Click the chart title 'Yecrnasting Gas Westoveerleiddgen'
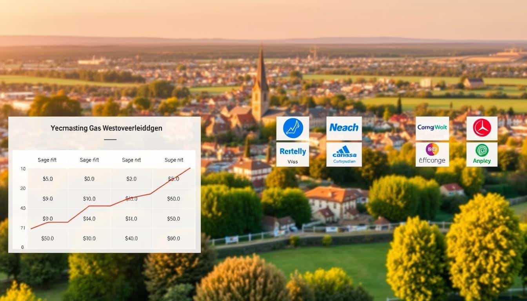527x301 pixels. 106,128
